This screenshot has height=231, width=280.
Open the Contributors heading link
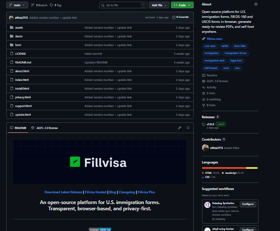(x=212, y=139)
